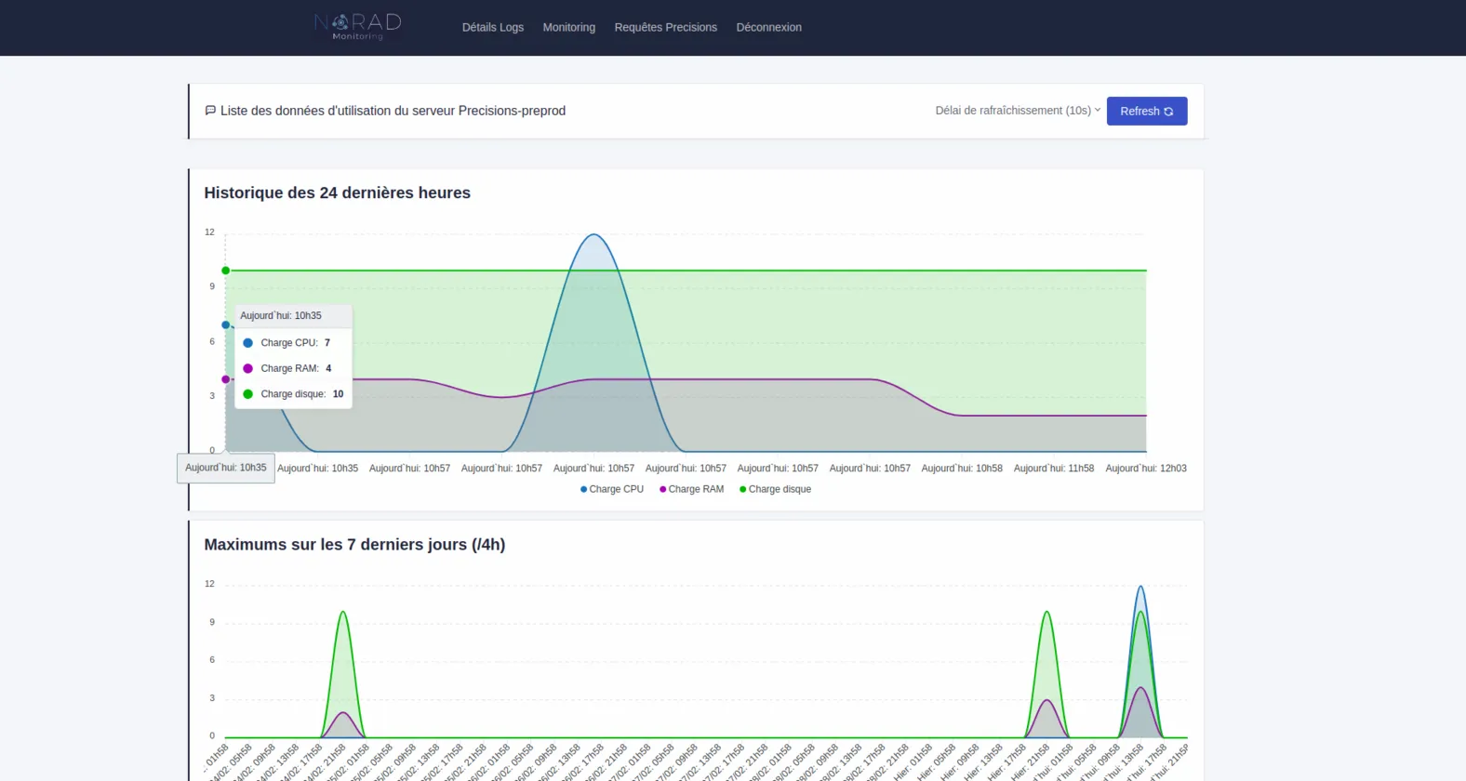Open Délai de rafraîchissement dropdown

(1018, 111)
